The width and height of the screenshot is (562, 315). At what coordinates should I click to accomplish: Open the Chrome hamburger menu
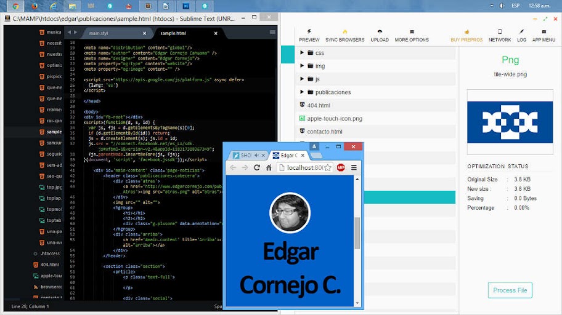[354, 167]
